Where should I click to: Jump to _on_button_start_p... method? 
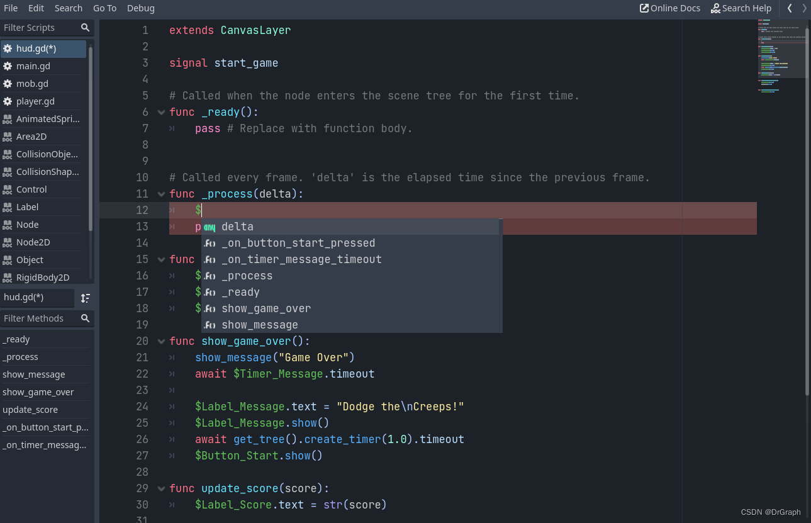pyautogui.click(x=45, y=427)
